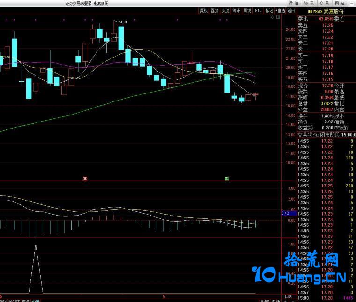Click 卖四 price 17.24
The width and height of the screenshot is (356, 302).
pyautogui.click(x=327, y=31)
